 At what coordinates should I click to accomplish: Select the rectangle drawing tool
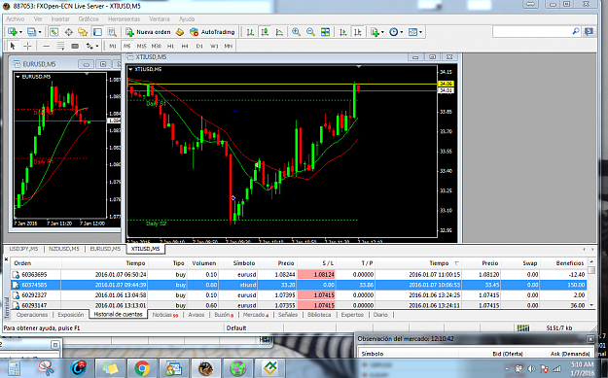click(75, 46)
